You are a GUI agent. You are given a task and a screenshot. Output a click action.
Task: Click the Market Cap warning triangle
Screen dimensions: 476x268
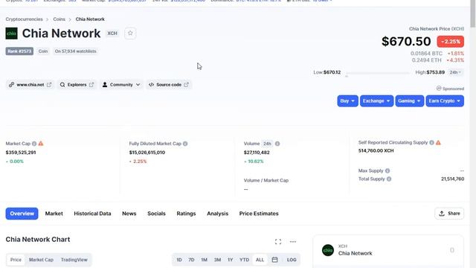(x=41, y=144)
